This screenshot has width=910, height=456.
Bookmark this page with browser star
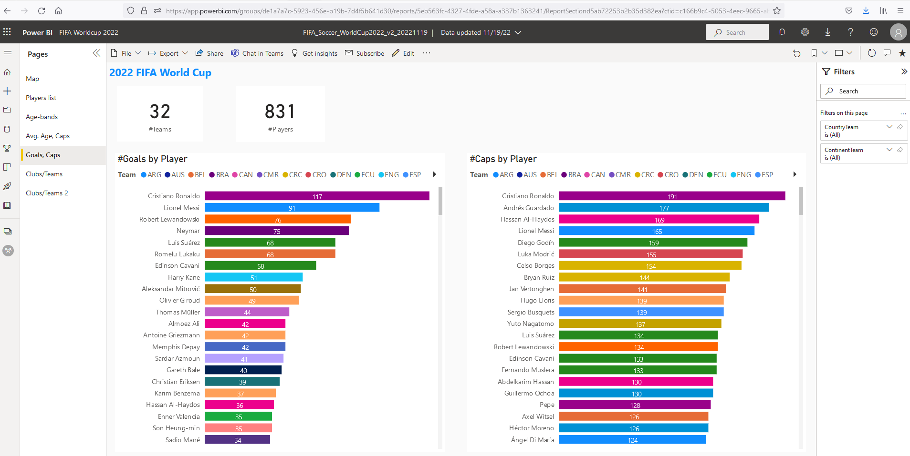pos(777,10)
